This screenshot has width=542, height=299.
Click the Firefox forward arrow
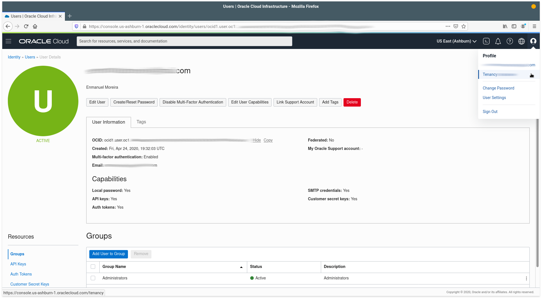point(17,26)
